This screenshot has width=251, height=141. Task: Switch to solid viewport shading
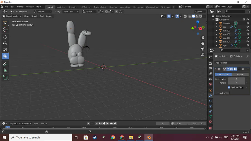coord(194,16)
